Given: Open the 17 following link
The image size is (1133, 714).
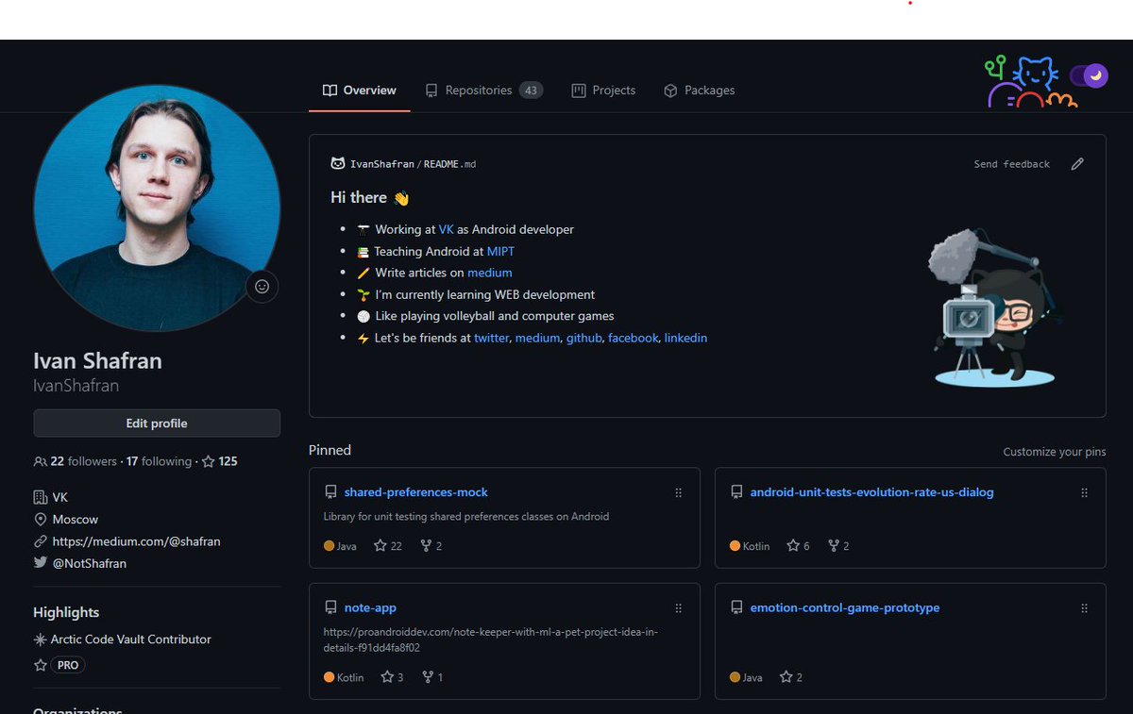Looking at the screenshot, I should click(x=159, y=461).
